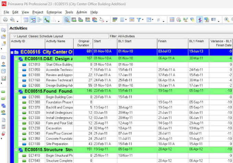The image size is (233, 163).
Task: Toggle the Progress Line button
Action: pos(199,20)
